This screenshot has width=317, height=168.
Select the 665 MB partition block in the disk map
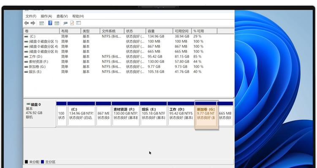tap(225, 114)
